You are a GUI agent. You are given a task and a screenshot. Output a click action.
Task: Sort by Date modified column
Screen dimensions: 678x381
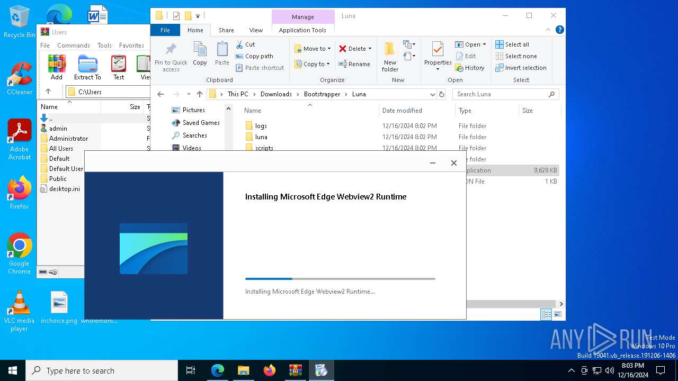coord(402,111)
